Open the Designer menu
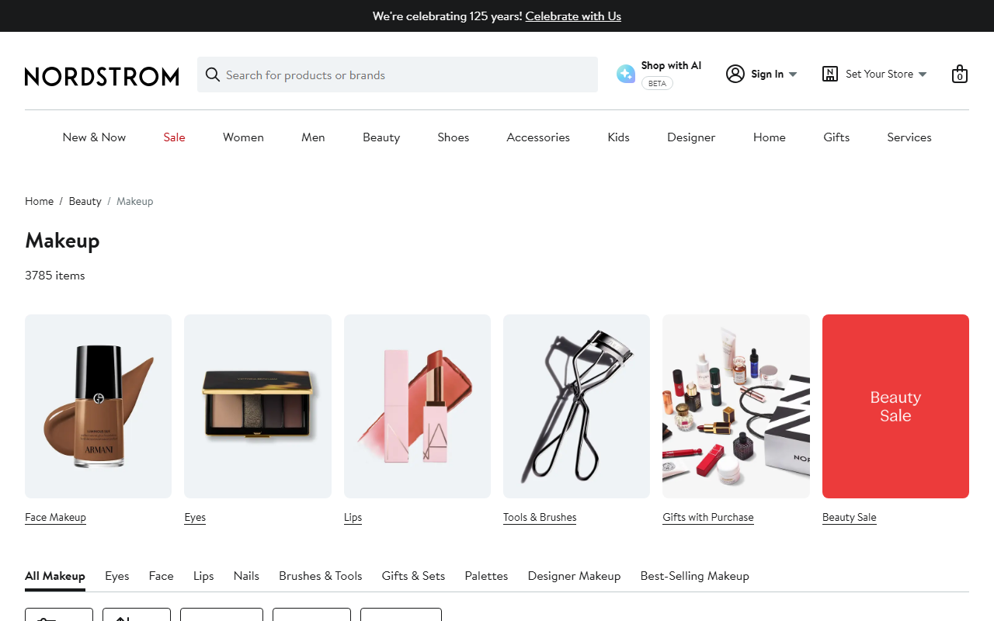Screen dimensions: 994x621 point(691,137)
